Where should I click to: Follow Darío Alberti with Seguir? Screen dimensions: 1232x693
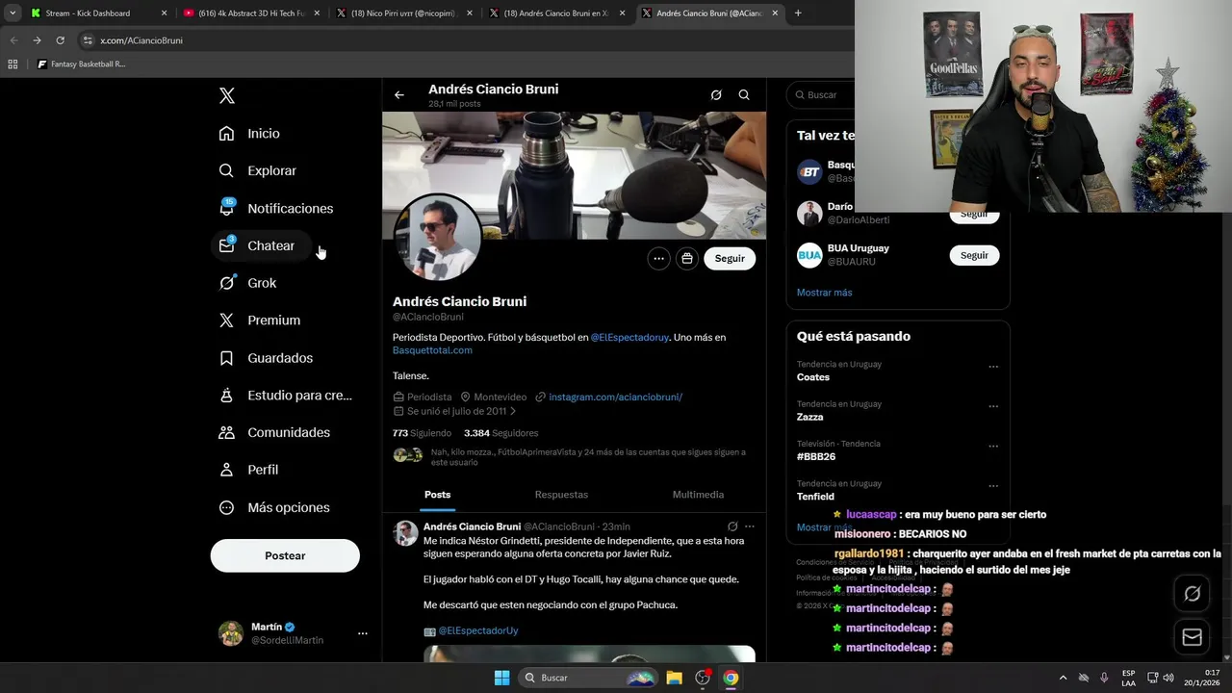point(974,214)
